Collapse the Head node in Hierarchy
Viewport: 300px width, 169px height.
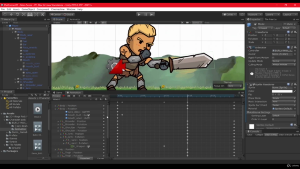(x=15, y=38)
